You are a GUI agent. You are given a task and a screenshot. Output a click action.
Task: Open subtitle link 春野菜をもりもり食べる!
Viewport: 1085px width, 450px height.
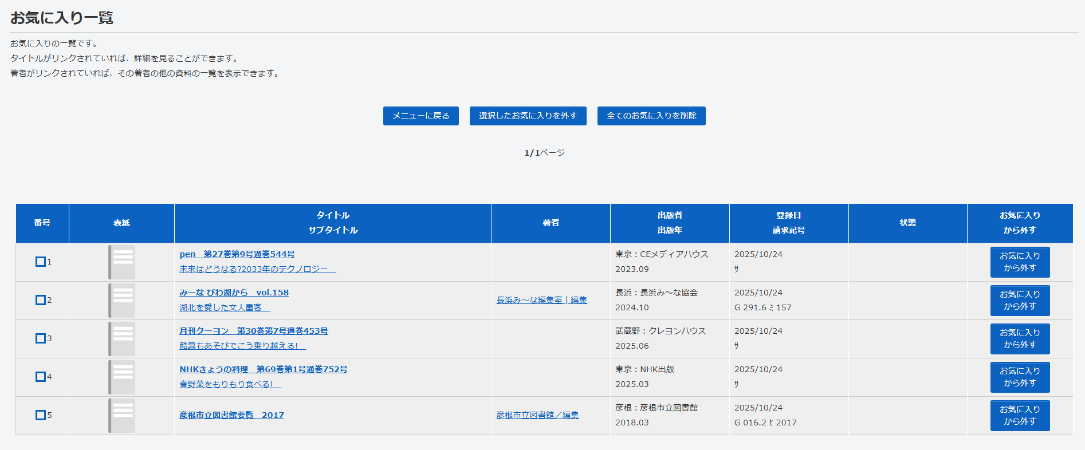tap(230, 384)
